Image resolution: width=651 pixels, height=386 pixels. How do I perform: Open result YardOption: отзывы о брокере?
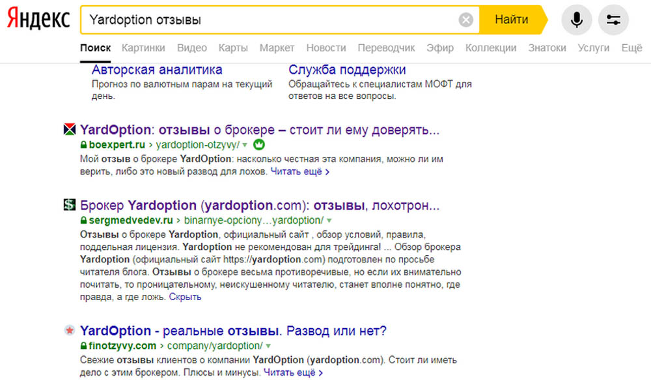point(260,130)
